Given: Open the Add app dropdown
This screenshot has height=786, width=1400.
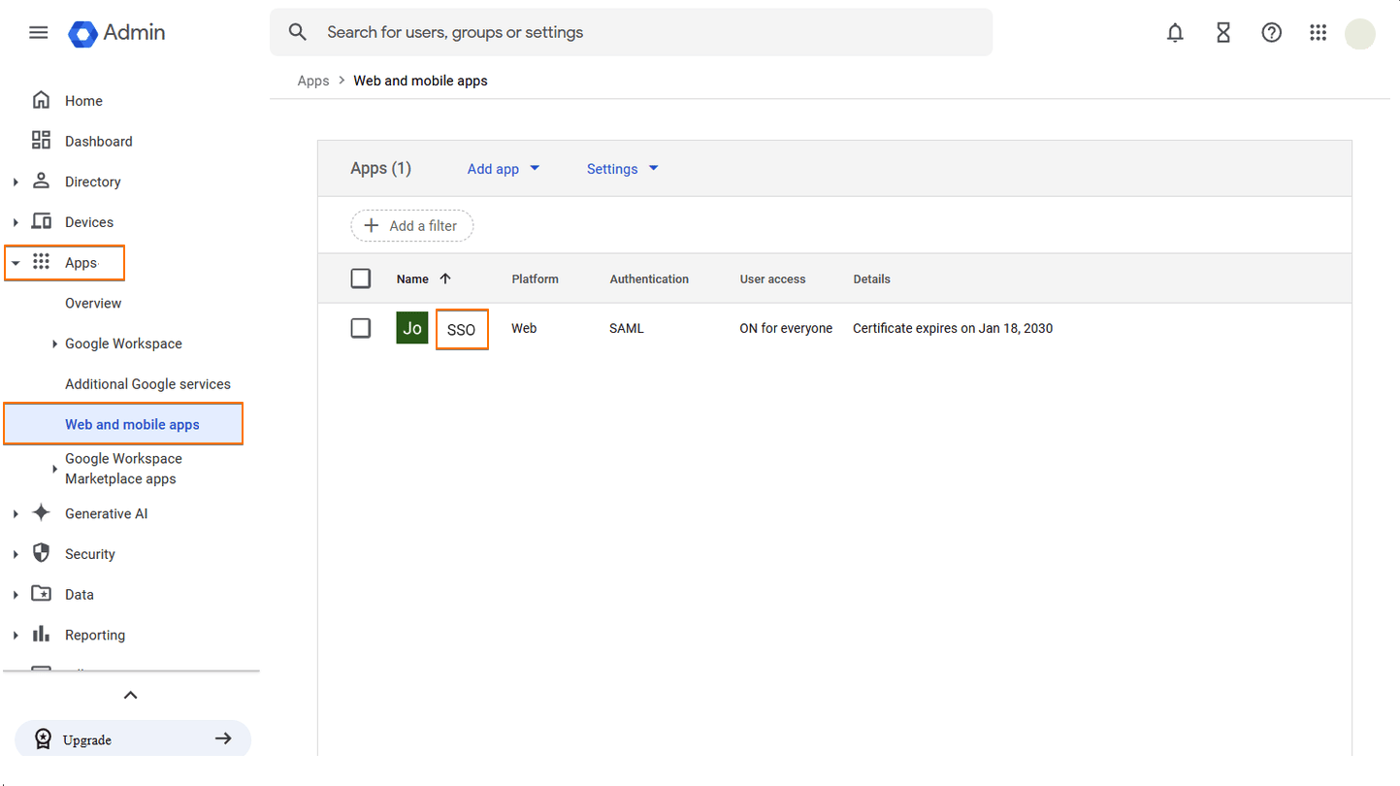Looking at the screenshot, I should point(503,168).
